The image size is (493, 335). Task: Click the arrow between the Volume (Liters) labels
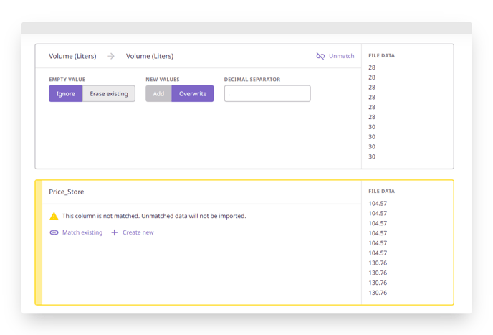[111, 56]
